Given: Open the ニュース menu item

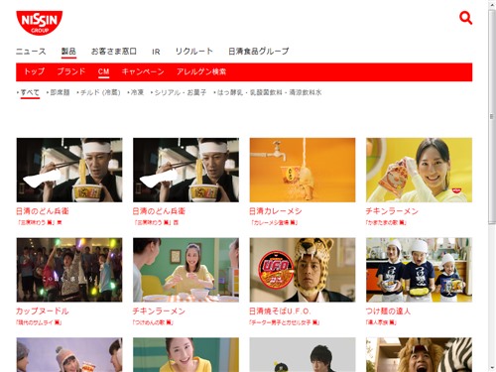Looking at the screenshot, I should pos(31,52).
